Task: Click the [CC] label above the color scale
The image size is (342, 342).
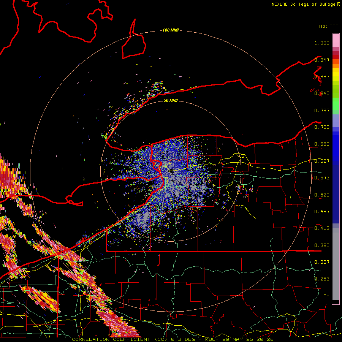Action: 324,26
